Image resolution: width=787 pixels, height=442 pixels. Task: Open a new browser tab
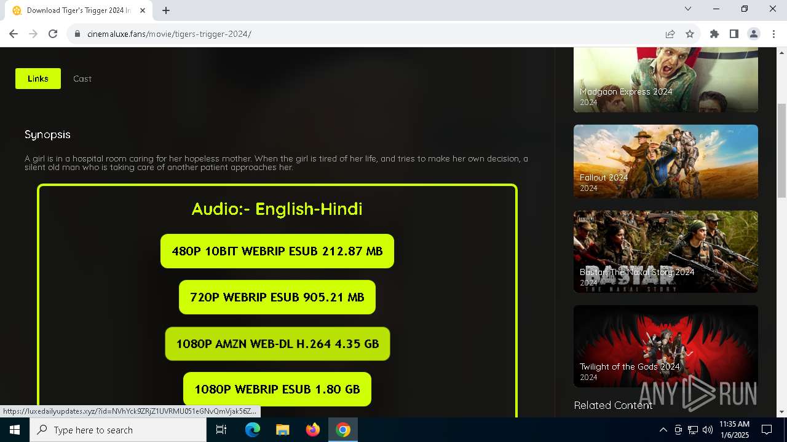pyautogui.click(x=166, y=10)
